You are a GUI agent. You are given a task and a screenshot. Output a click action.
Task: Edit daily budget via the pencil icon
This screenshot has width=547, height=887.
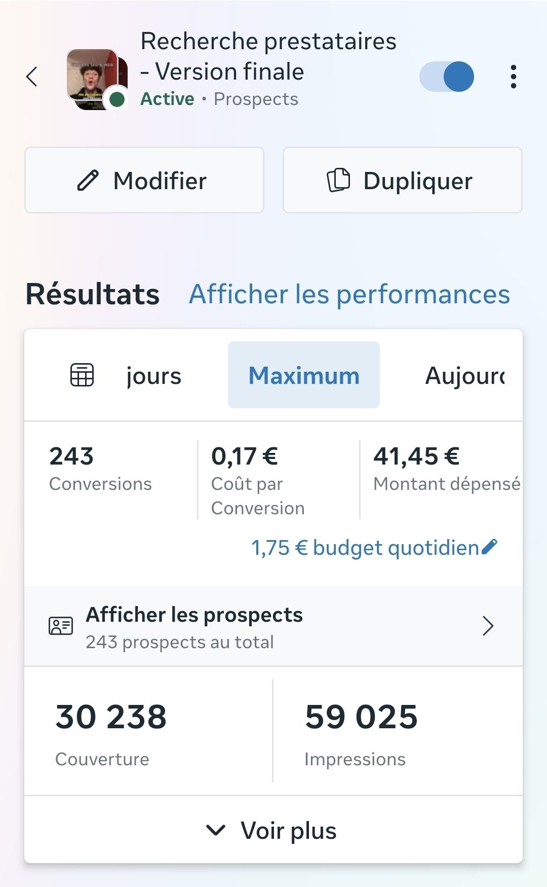coord(490,547)
